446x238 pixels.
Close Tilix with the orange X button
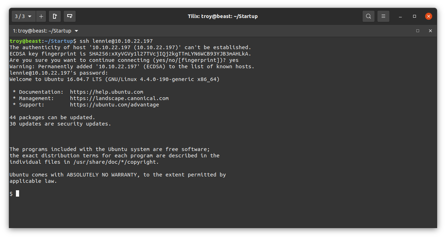point(429,16)
